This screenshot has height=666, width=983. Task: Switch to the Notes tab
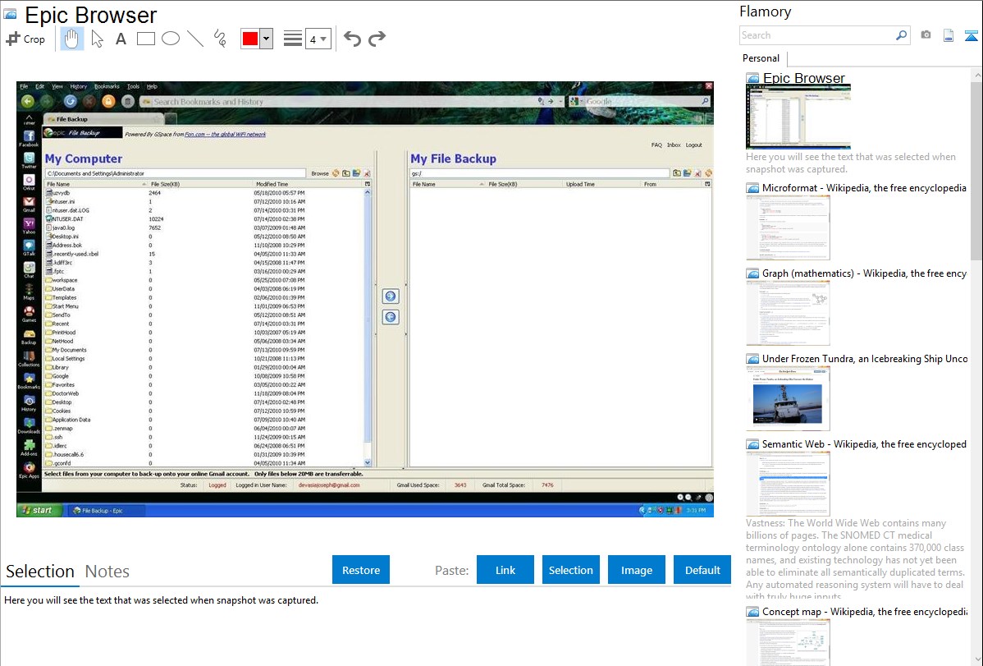[x=107, y=572]
